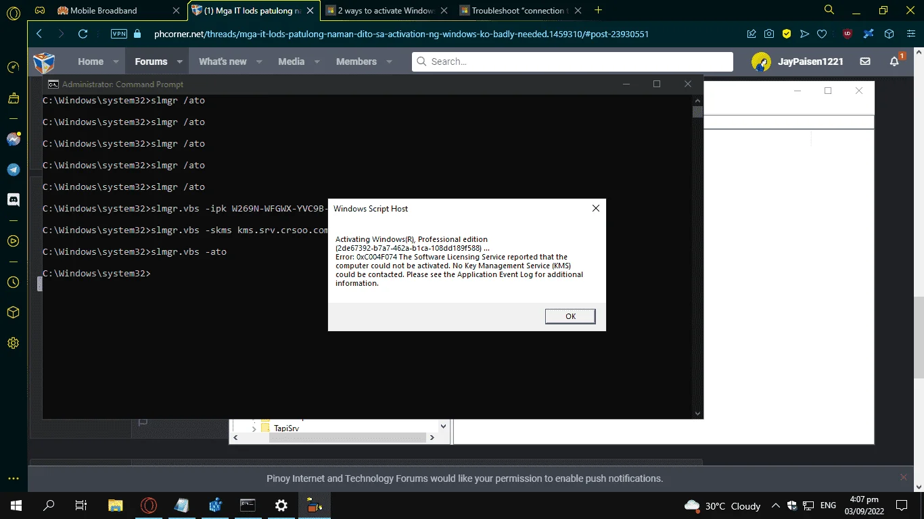Open the Members nav item
924x519 pixels.
click(x=356, y=61)
